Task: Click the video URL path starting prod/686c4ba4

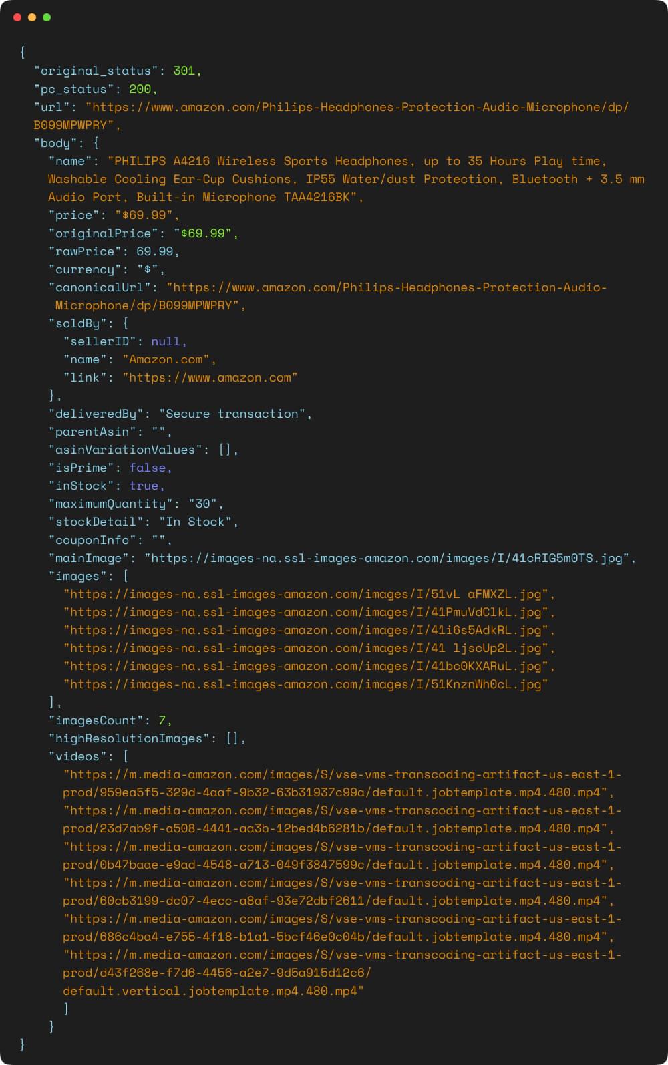Action: [x=335, y=937]
